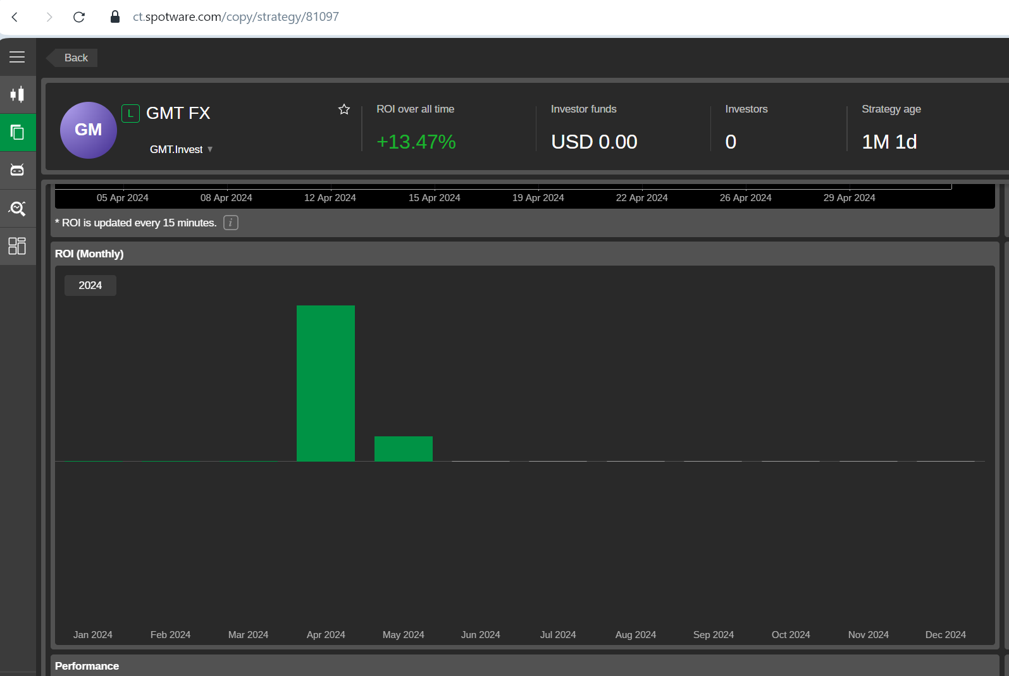
Task: Click the GM profile avatar
Action: 89,130
